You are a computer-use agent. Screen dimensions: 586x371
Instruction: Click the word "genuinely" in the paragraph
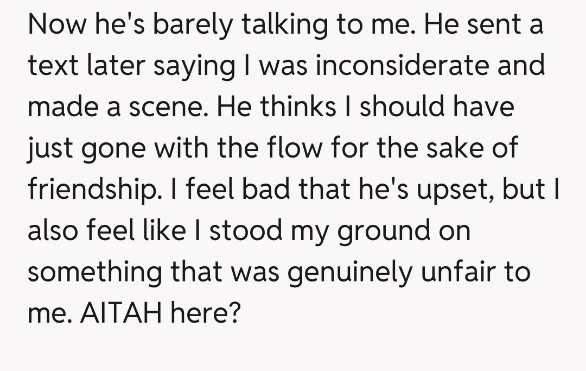(349, 273)
